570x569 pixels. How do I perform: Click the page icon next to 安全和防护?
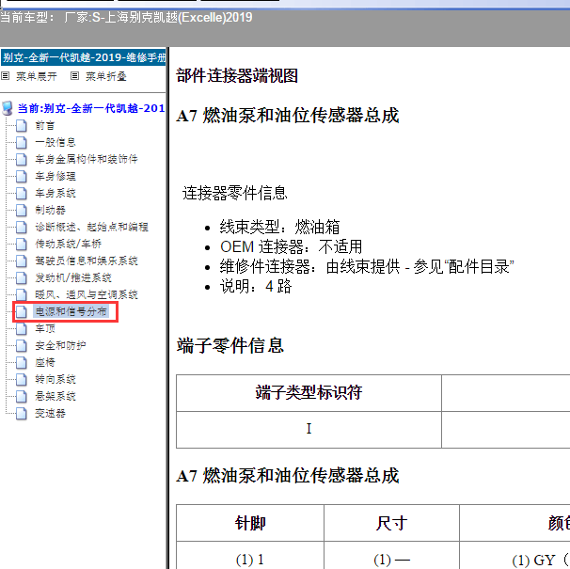point(22,345)
